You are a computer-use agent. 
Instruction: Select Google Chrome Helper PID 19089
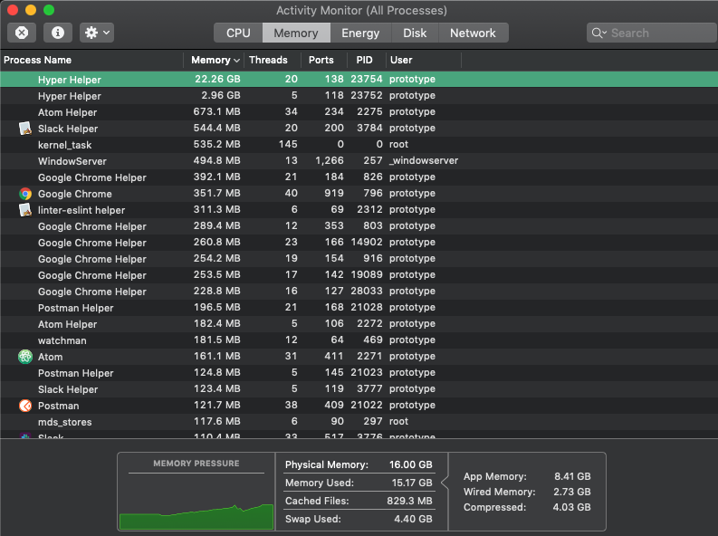359,275
